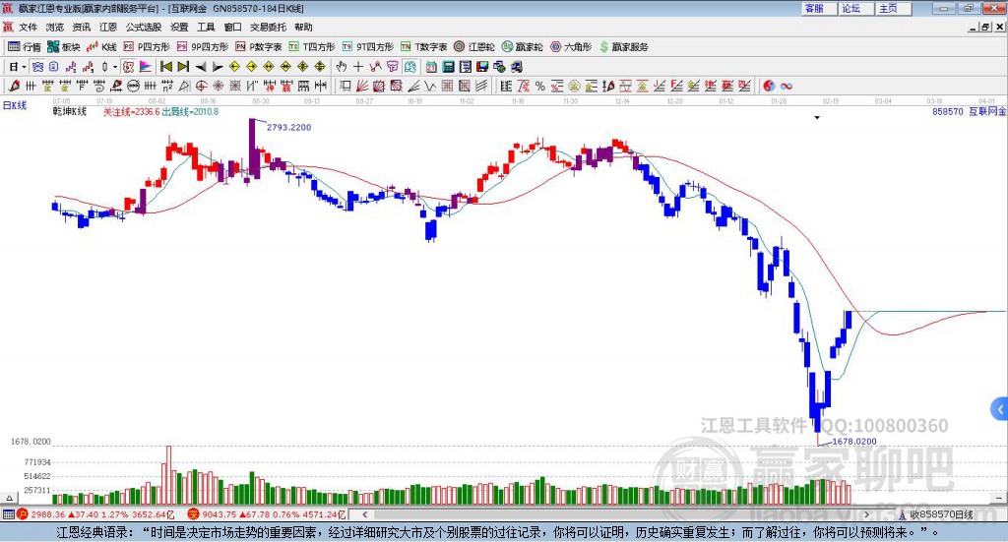Click the left scroll arrow of the bottom scrollbar
The width and height of the screenshot is (1008, 542).
point(364,514)
